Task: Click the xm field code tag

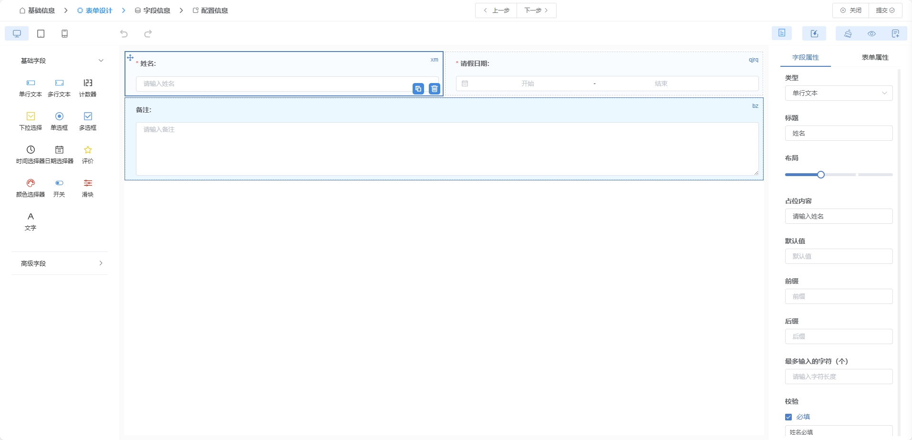Action: pyautogui.click(x=434, y=60)
